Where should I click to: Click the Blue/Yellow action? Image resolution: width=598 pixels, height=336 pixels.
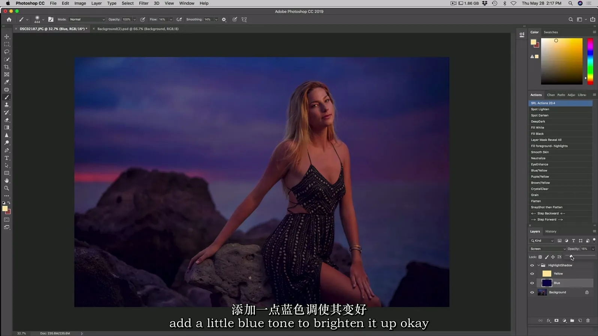[x=539, y=171]
